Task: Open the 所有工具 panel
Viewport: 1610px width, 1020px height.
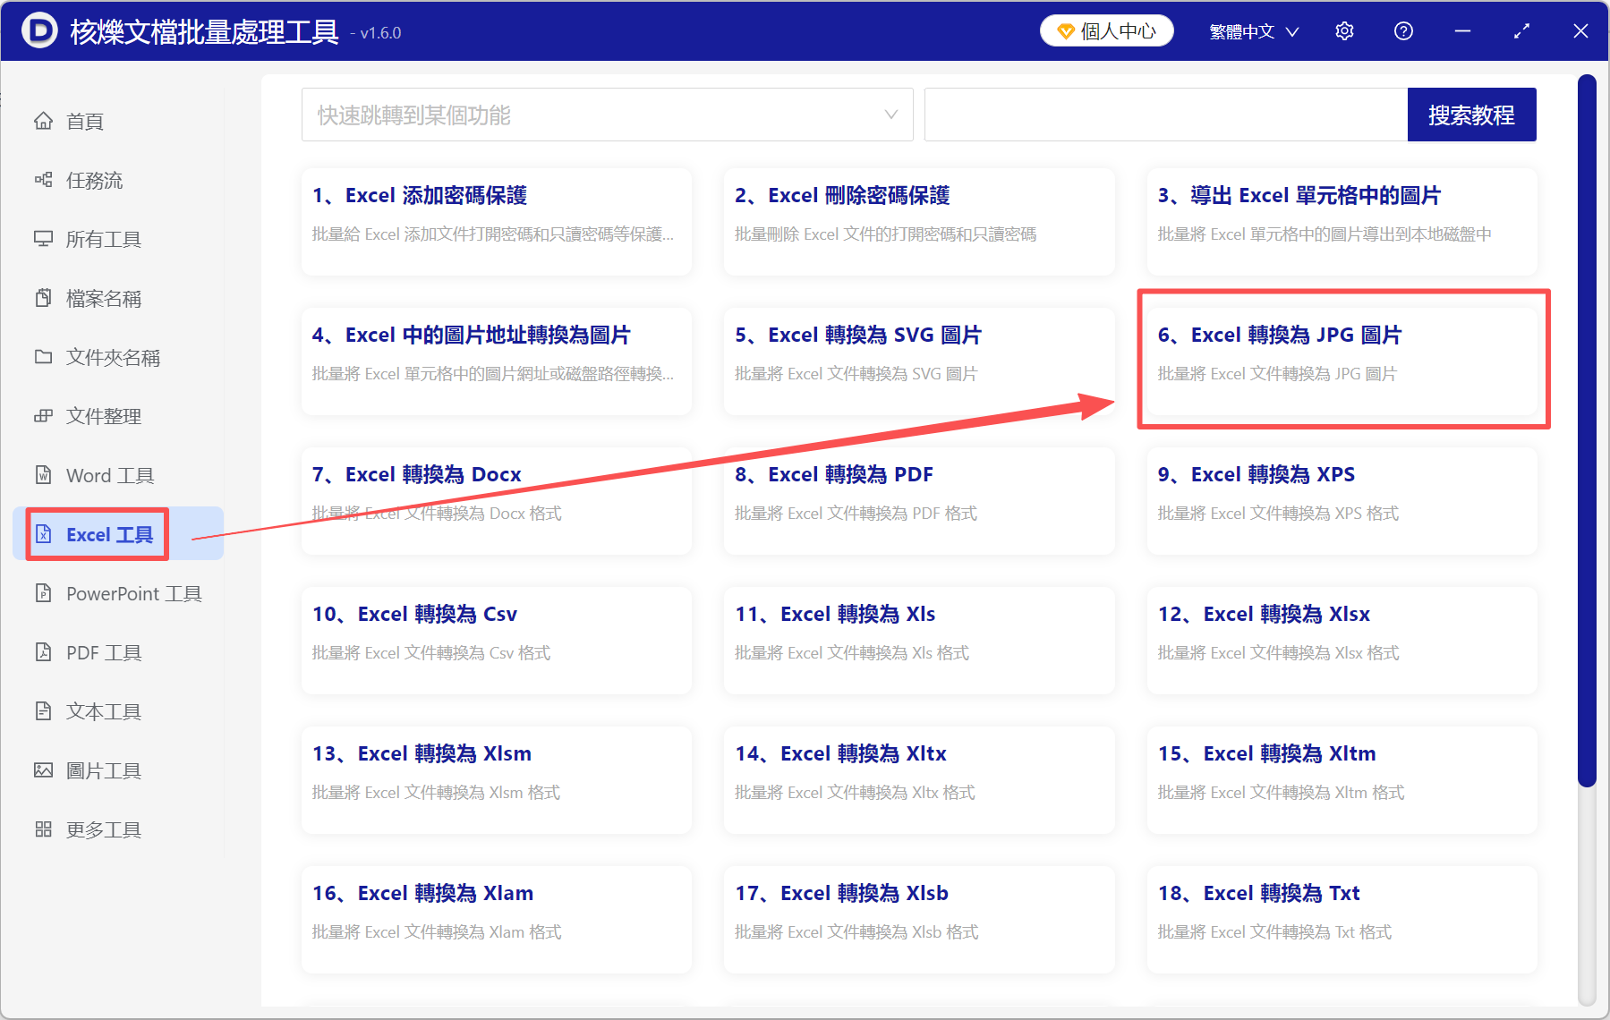Action: [x=106, y=239]
